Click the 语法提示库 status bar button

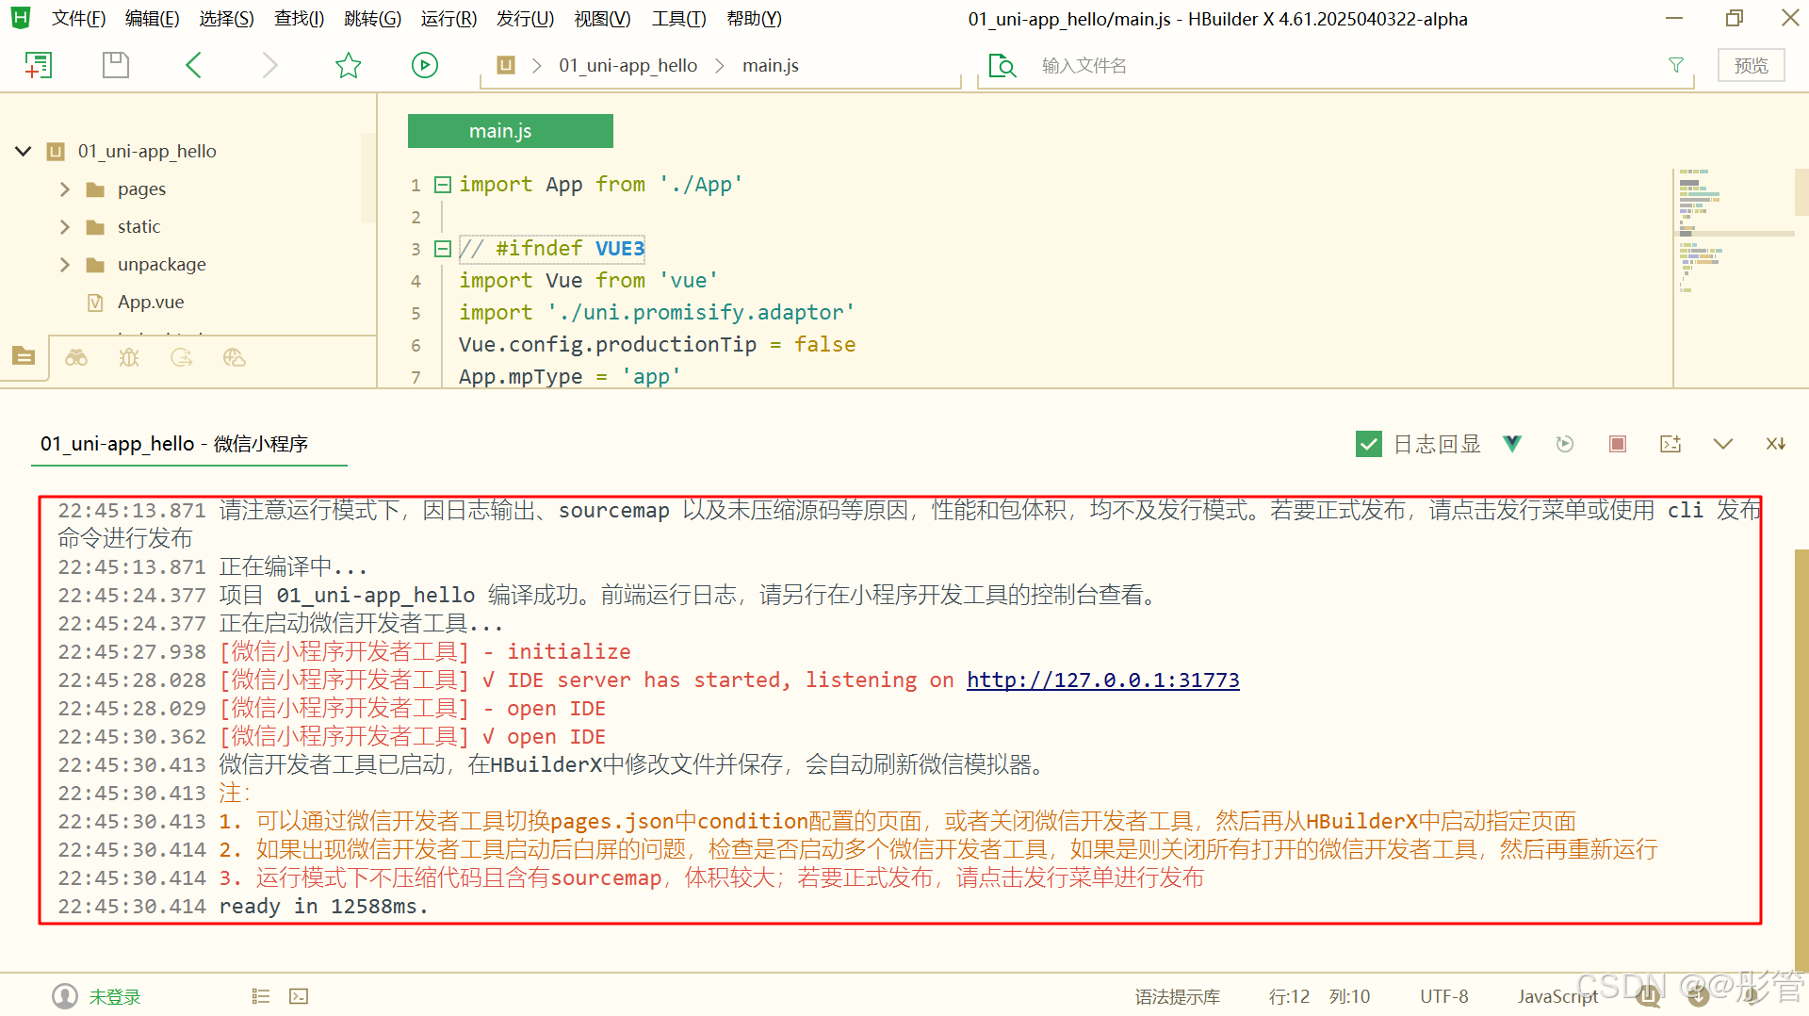pyautogui.click(x=1177, y=996)
